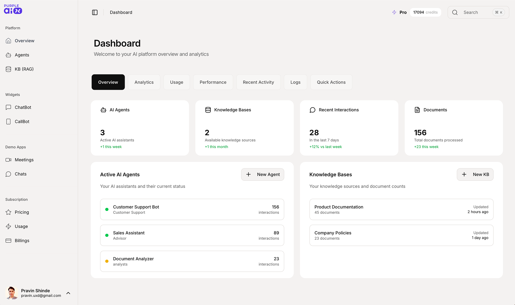The width and height of the screenshot is (515, 305).
Task: Switch to the Analytics tab
Action: [144, 82]
